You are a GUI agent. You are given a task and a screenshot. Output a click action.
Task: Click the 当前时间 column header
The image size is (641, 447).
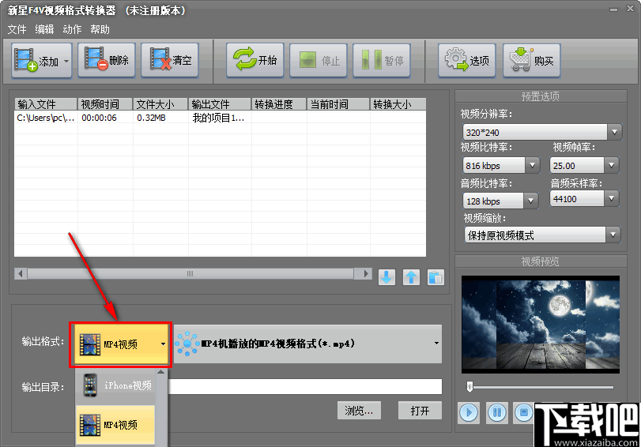[338, 103]
